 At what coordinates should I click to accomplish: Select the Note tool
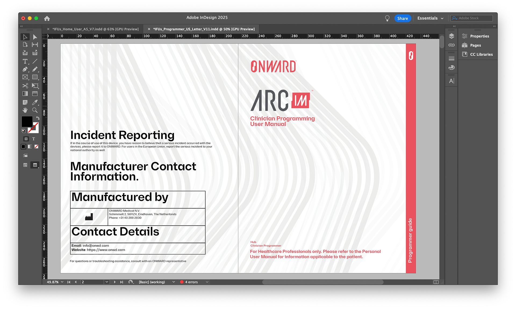(25, 102)
